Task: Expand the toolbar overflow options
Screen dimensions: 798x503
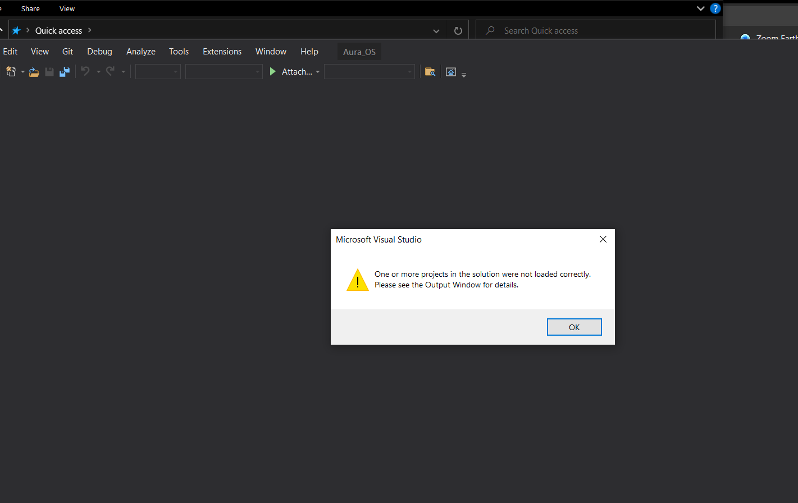Action: point(463,74)
